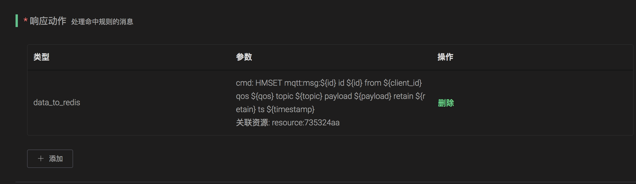Click the ${client_id} placeholder text

click(403, 83)
